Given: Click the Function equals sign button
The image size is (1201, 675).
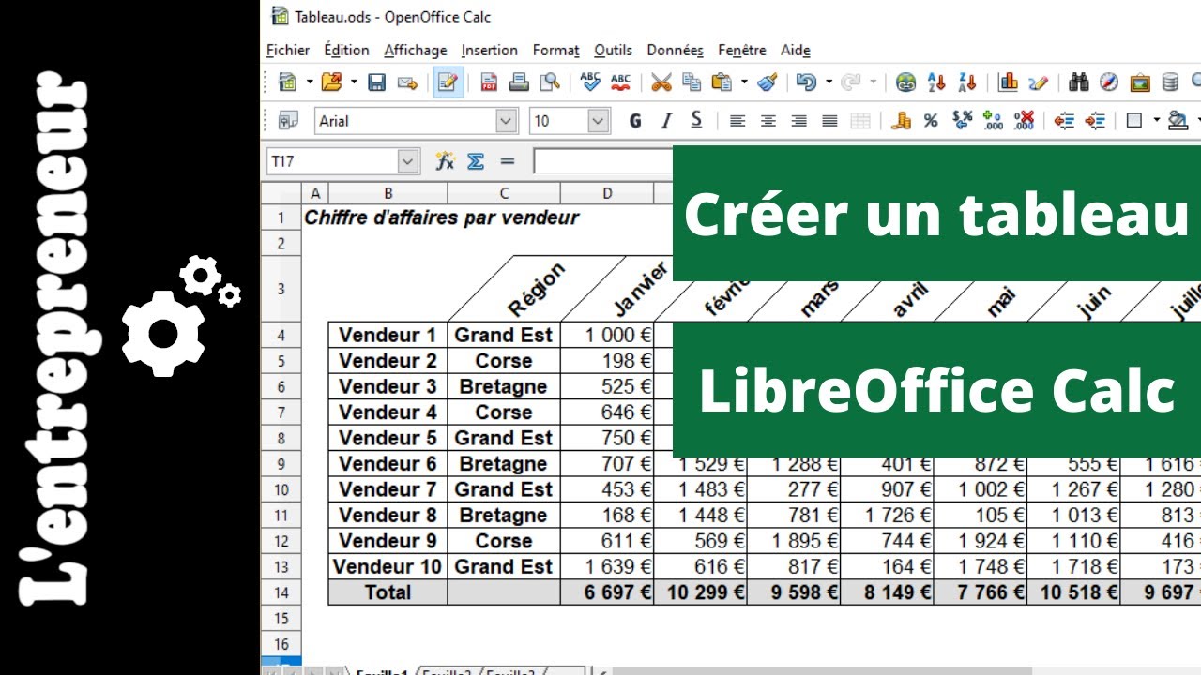Looking at the screenshot, I should click(508, 161).
